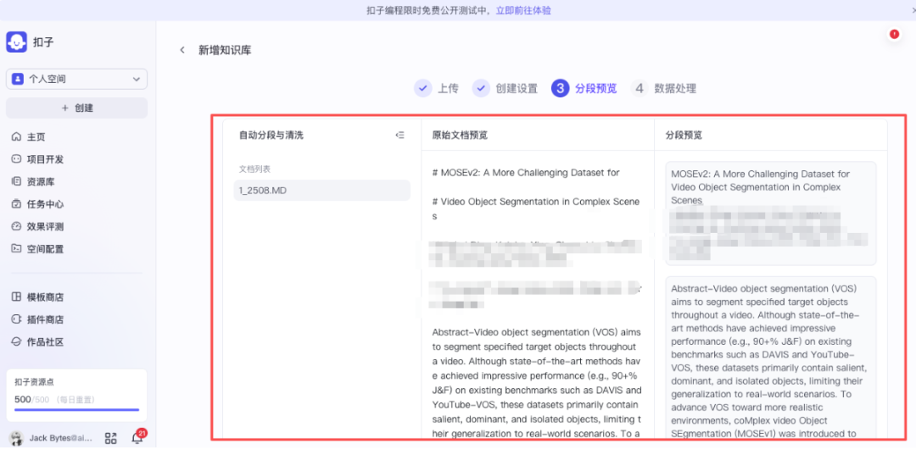Screen dimensions: 916x449
Task: Click the home icon beside 主页
Action: pyautogui.click(x=16, y=137)
